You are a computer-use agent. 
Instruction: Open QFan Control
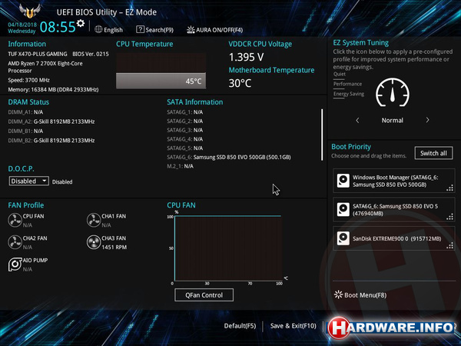point(204,294)
